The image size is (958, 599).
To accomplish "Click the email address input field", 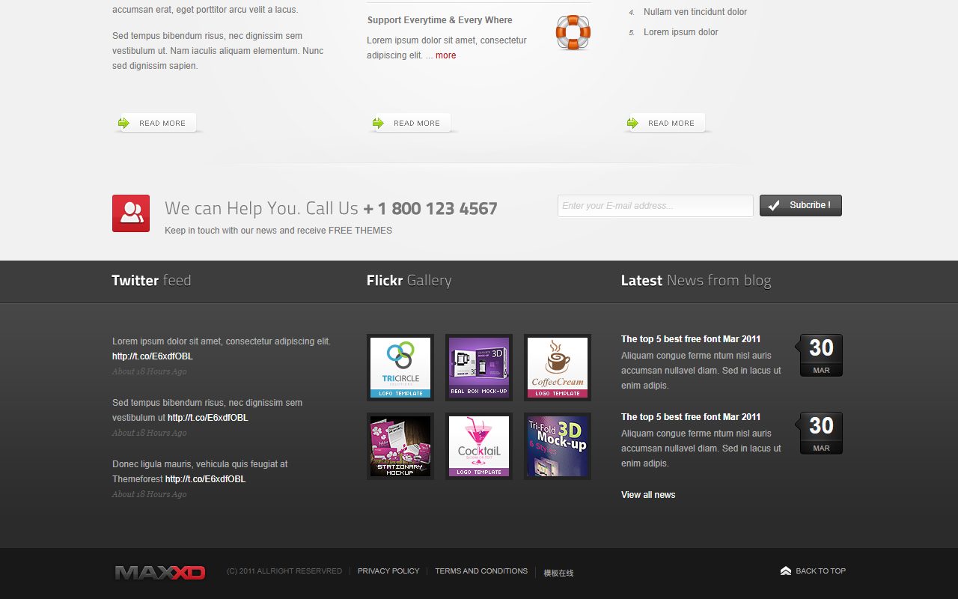I will (x=656, y=206).
